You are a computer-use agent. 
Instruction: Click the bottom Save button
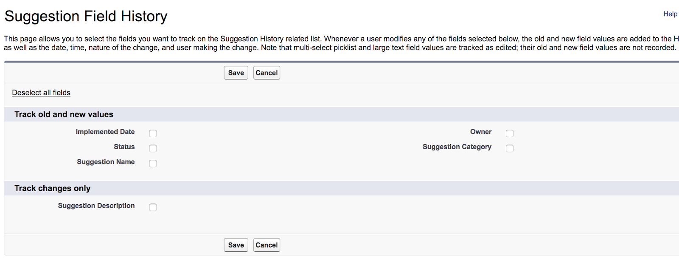coord(236,244)
